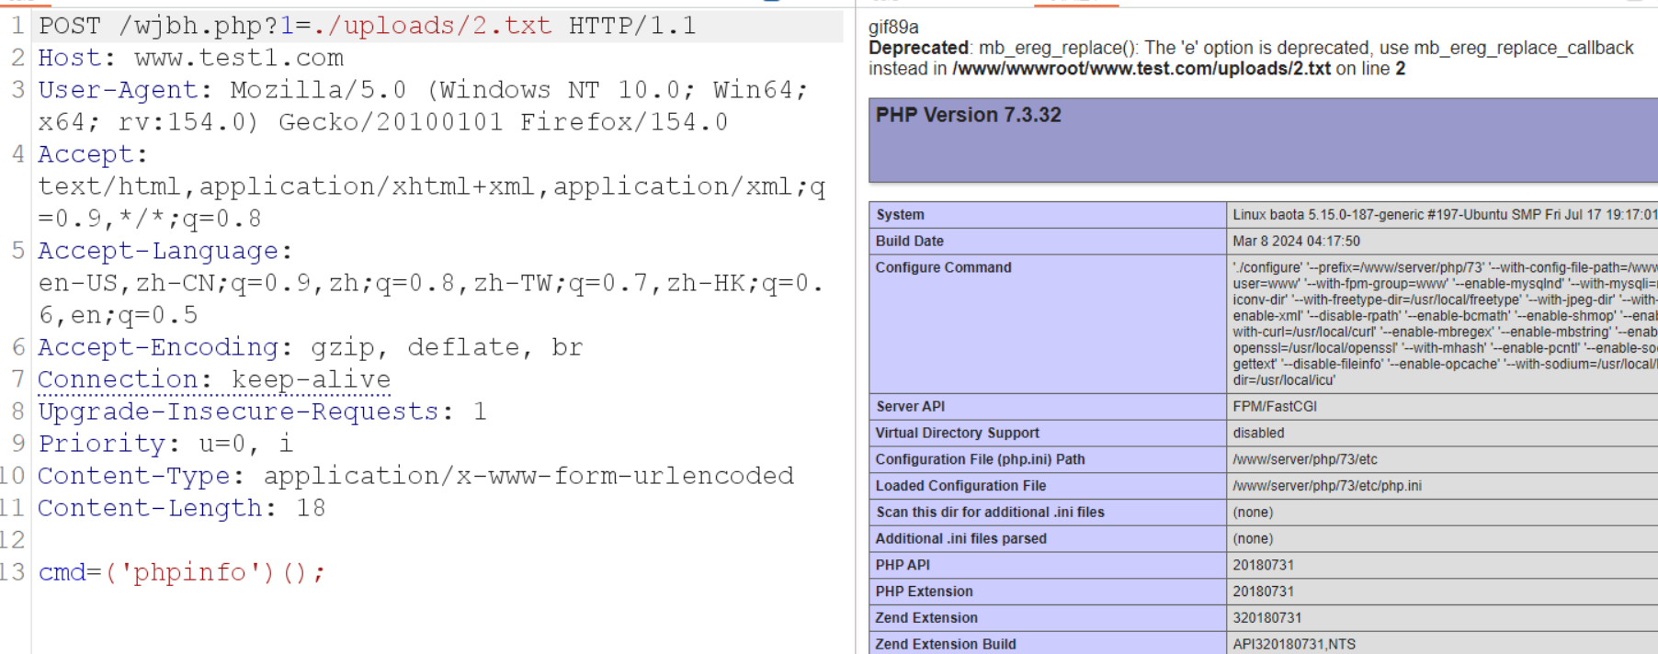1658x654 pixels.
Task: Click the Zend Extension Build label
Action: tap(946, 646)
